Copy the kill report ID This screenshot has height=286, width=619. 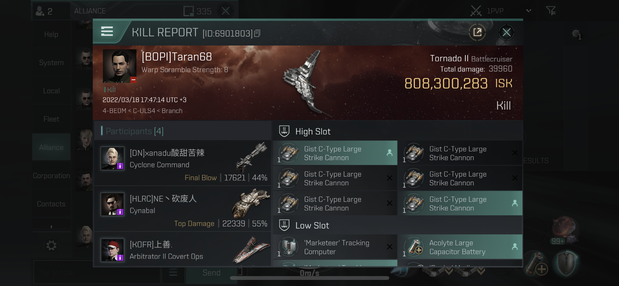[x=257, y=33]
